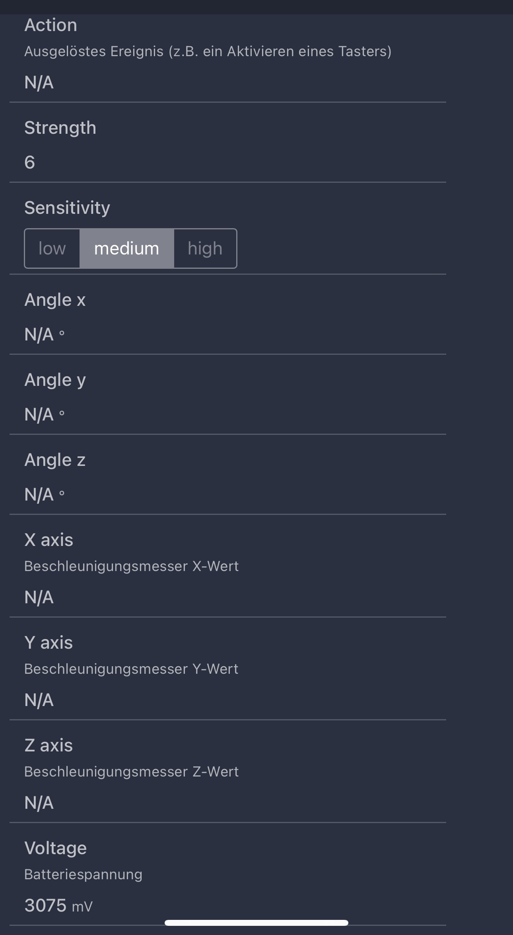The image size is (513, 935).
Task: Set Sensitivity to low
Action: coord(52,248)
